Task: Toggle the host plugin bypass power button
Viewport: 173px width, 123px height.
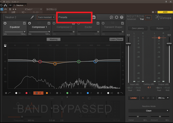Action: 2,9
